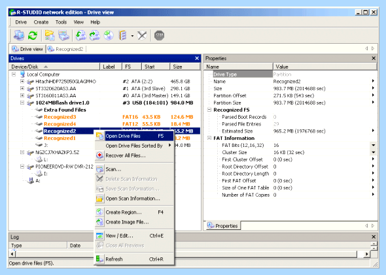Open the Drive menu
This screenshot has width=386, height=275.
(x=21, y=22)
